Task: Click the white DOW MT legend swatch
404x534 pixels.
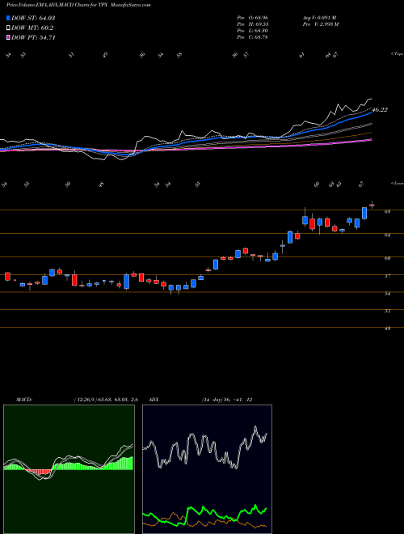Action: click(x=9, y=28)
